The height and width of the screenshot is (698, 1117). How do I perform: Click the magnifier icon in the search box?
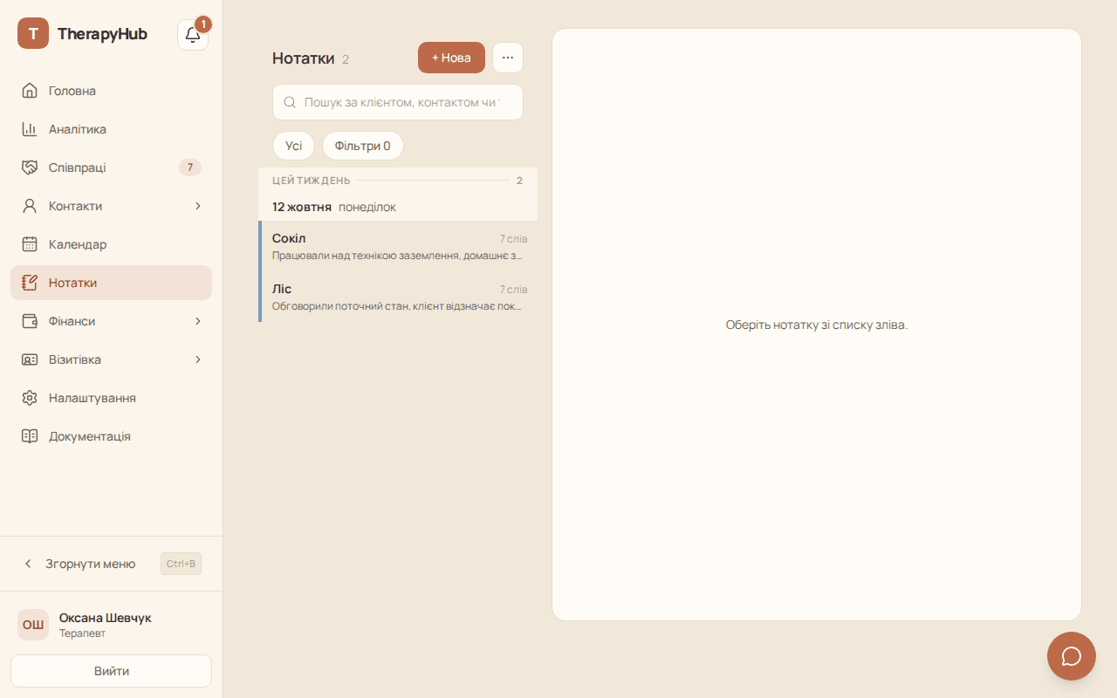[x=291, y=102]
